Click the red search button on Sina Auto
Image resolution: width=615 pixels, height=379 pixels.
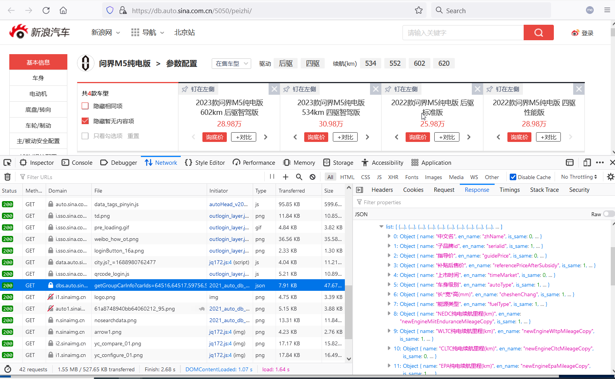(539, 32)
